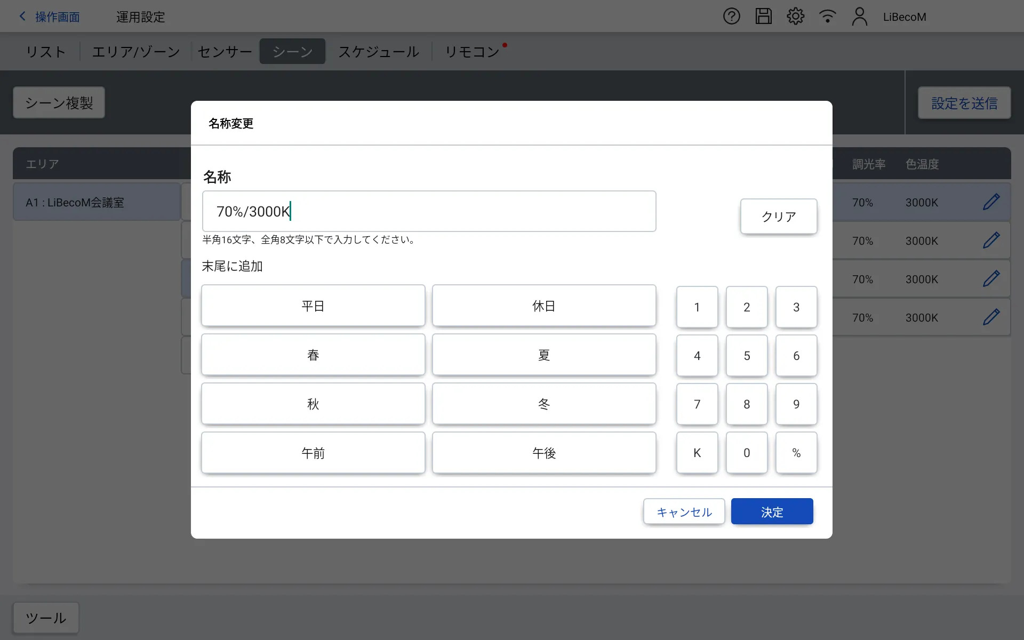Open the help question mark icon
This screenshot has height=640, width=1024.
pyautogui.click(x=731, y=17)
